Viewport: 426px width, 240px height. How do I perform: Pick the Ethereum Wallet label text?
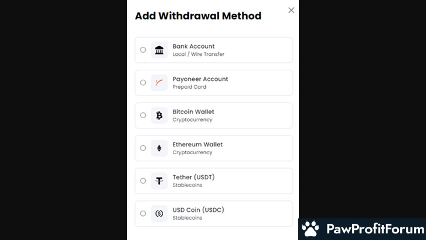(197, 145)
